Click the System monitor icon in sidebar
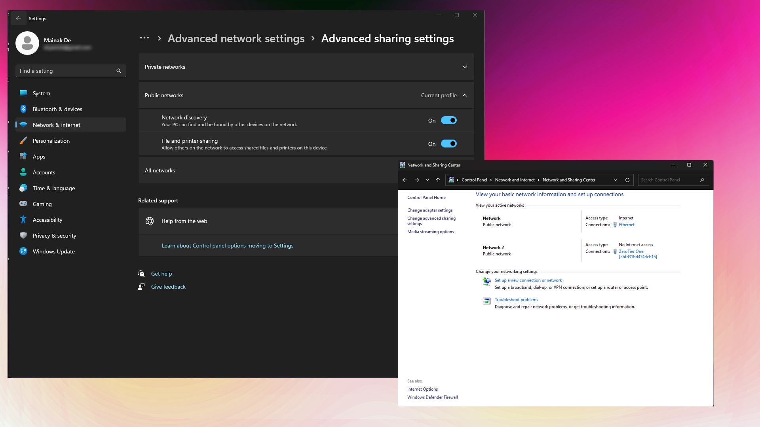 [x=23, y=93]
